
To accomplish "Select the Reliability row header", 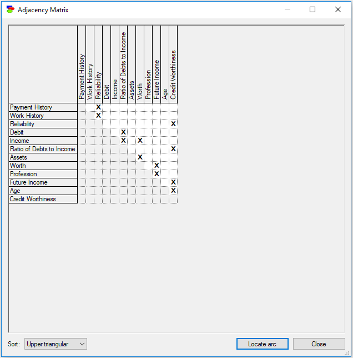I will [x=43, y=124].
